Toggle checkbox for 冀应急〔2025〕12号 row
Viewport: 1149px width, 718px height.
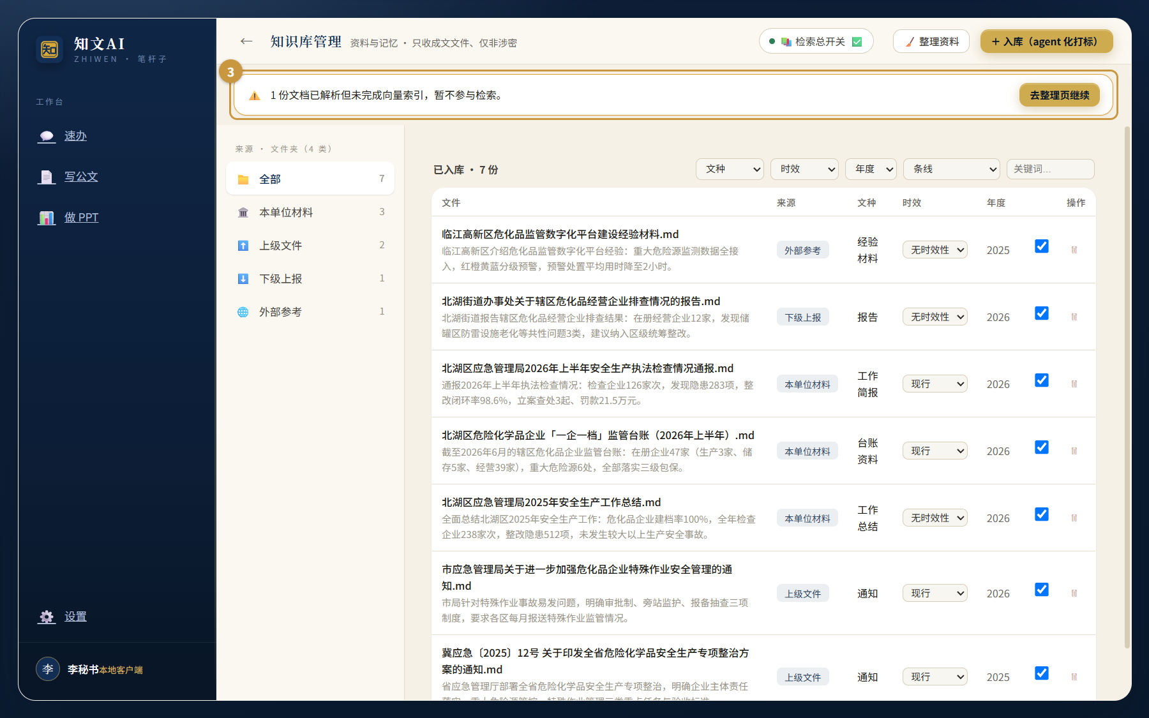point(1042,673)
